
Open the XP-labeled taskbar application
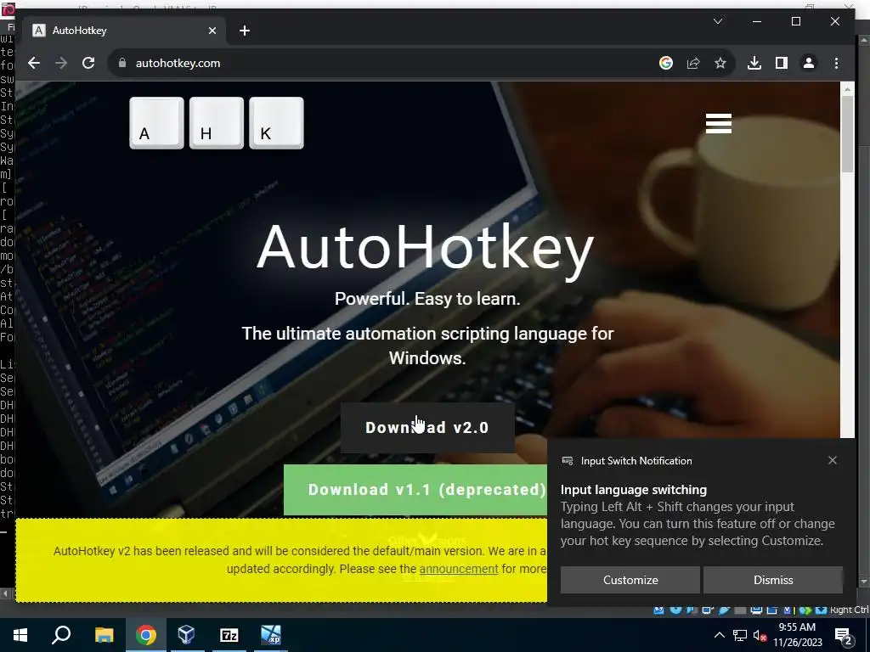tap(271, 635)
